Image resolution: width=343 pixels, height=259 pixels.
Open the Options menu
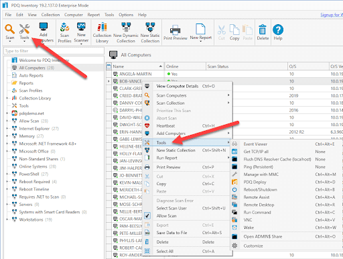[x=126, y=15]
